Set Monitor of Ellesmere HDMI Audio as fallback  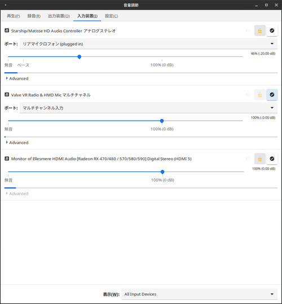click(272, 158)
